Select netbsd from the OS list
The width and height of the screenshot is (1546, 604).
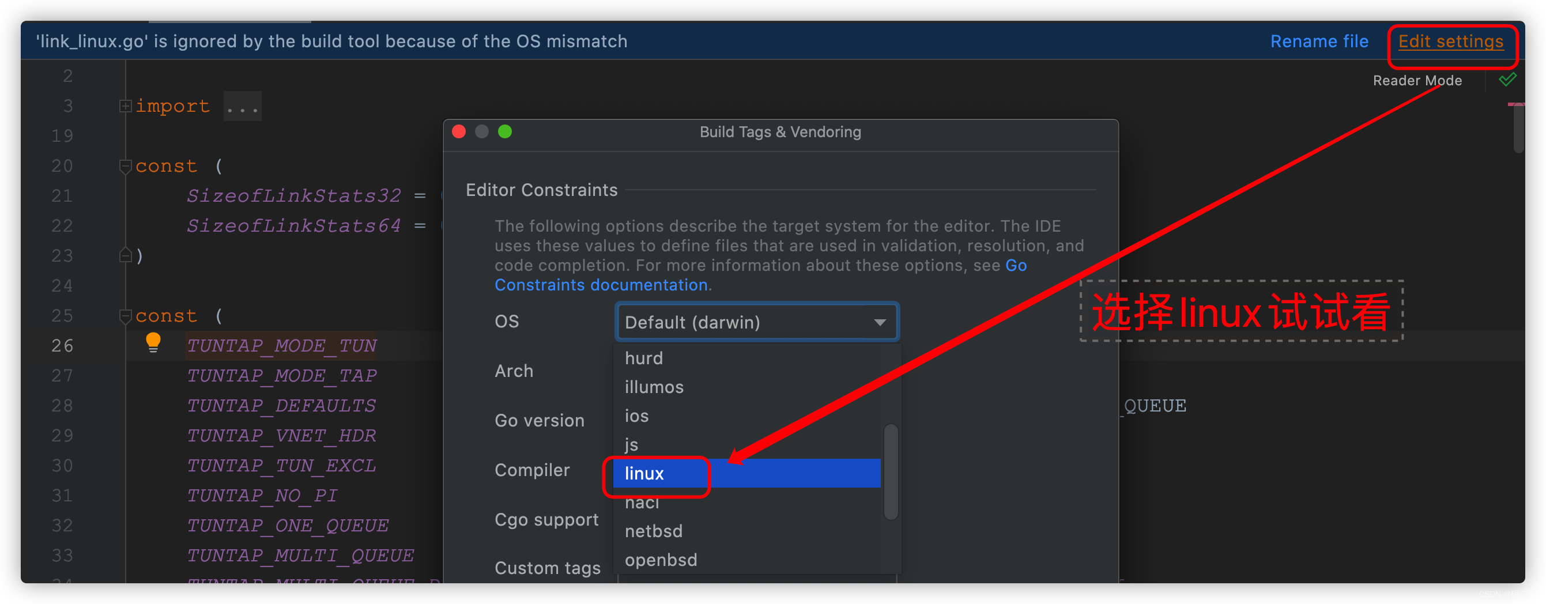click(x=746, y=531)
